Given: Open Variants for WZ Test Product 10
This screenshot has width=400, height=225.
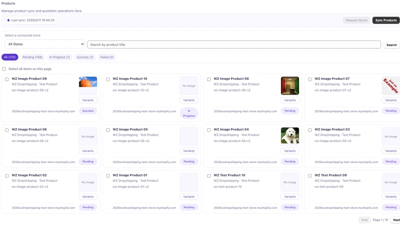Looking at the screenshot, I should pyautogui.click(x=290, y=196).
